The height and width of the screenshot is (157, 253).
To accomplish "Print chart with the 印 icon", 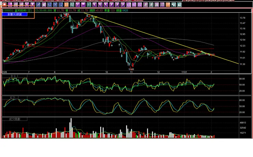I will coord(162,5).
